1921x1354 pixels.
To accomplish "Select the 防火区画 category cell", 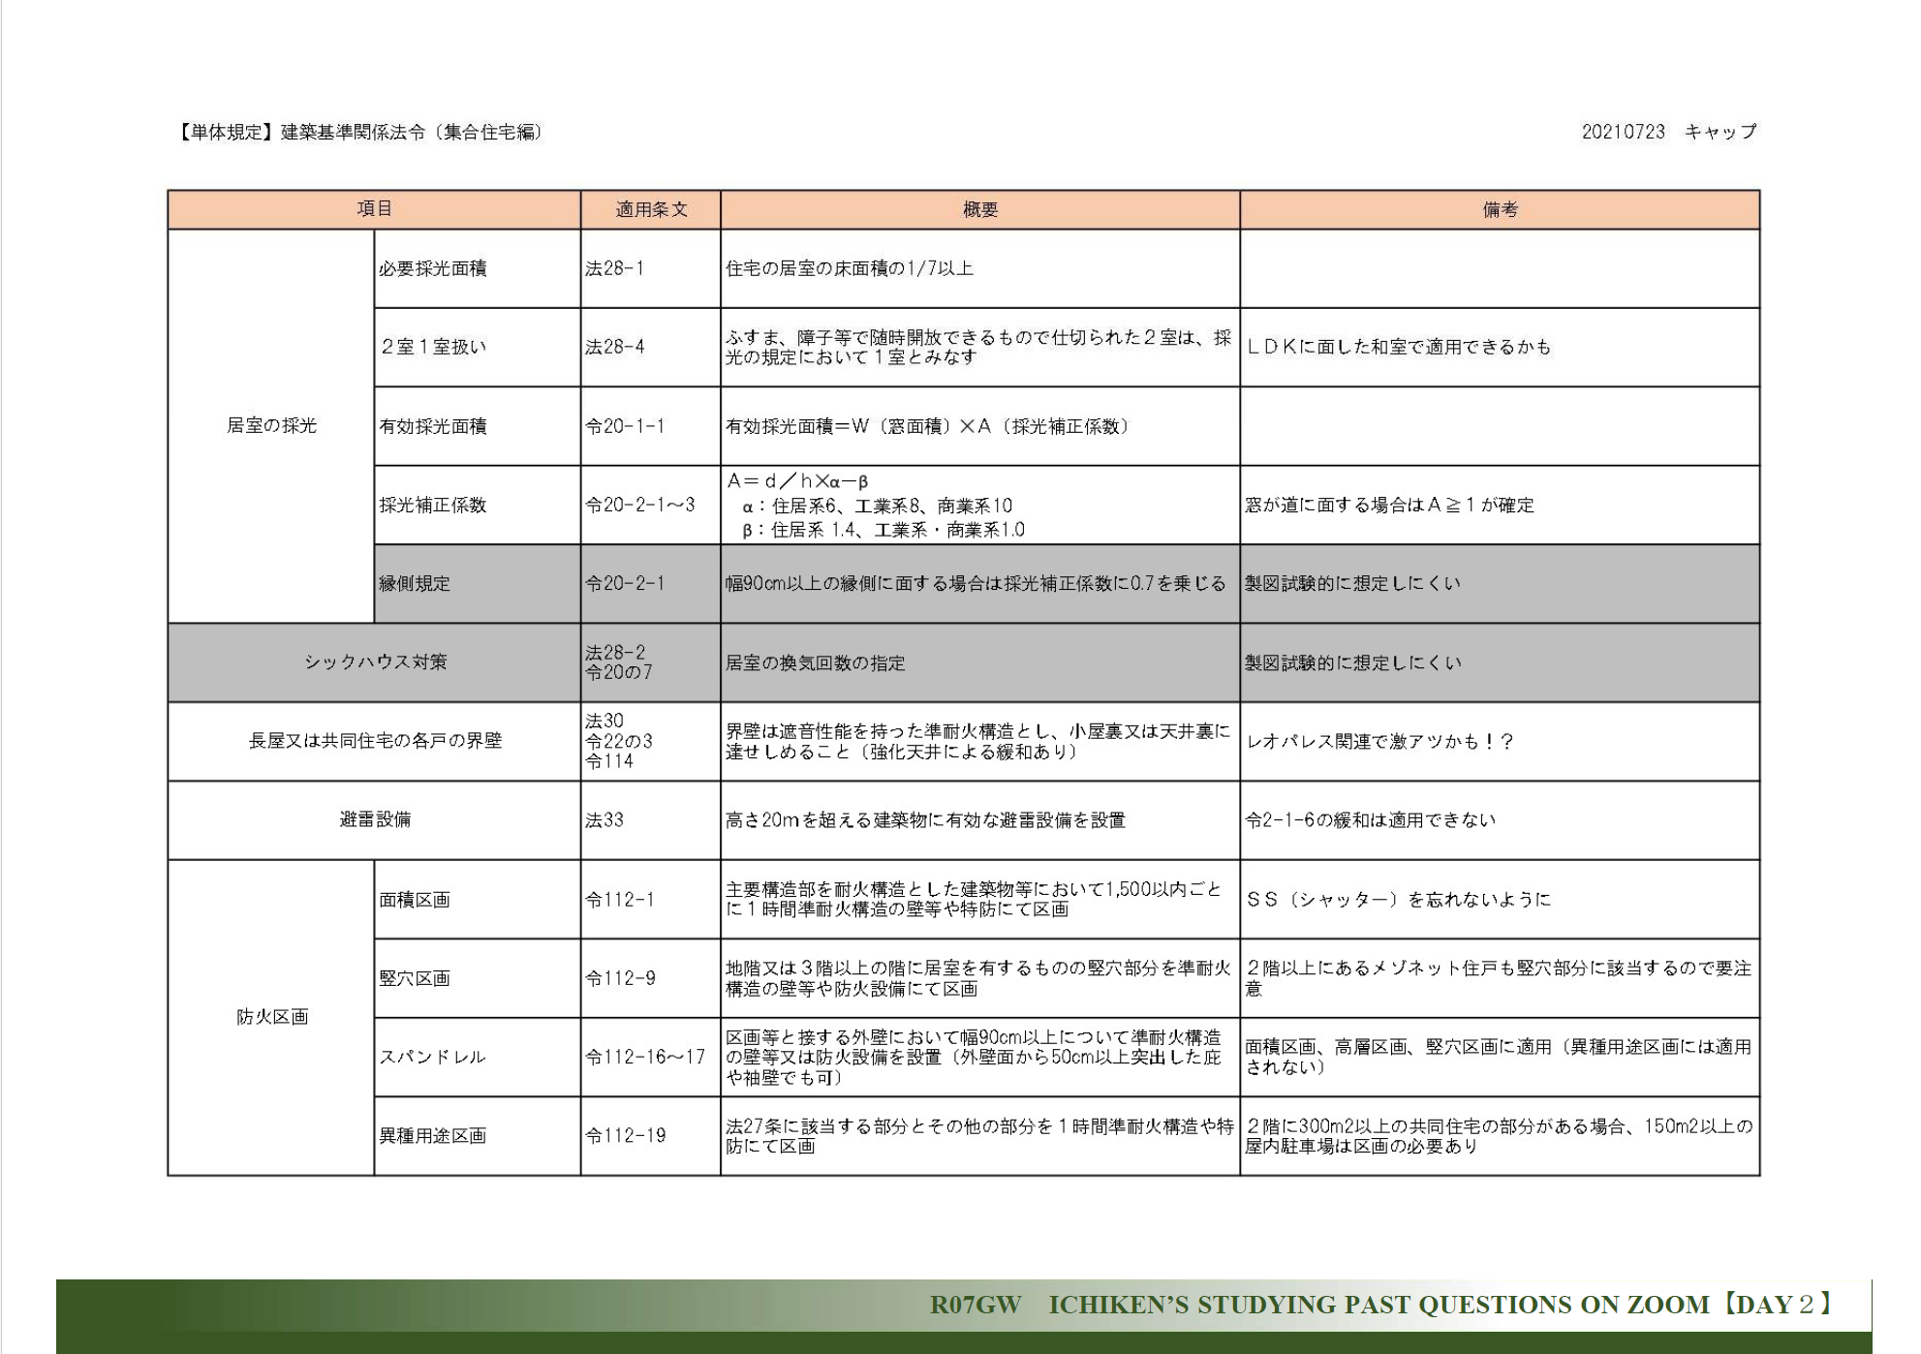I will [271, 1017].
